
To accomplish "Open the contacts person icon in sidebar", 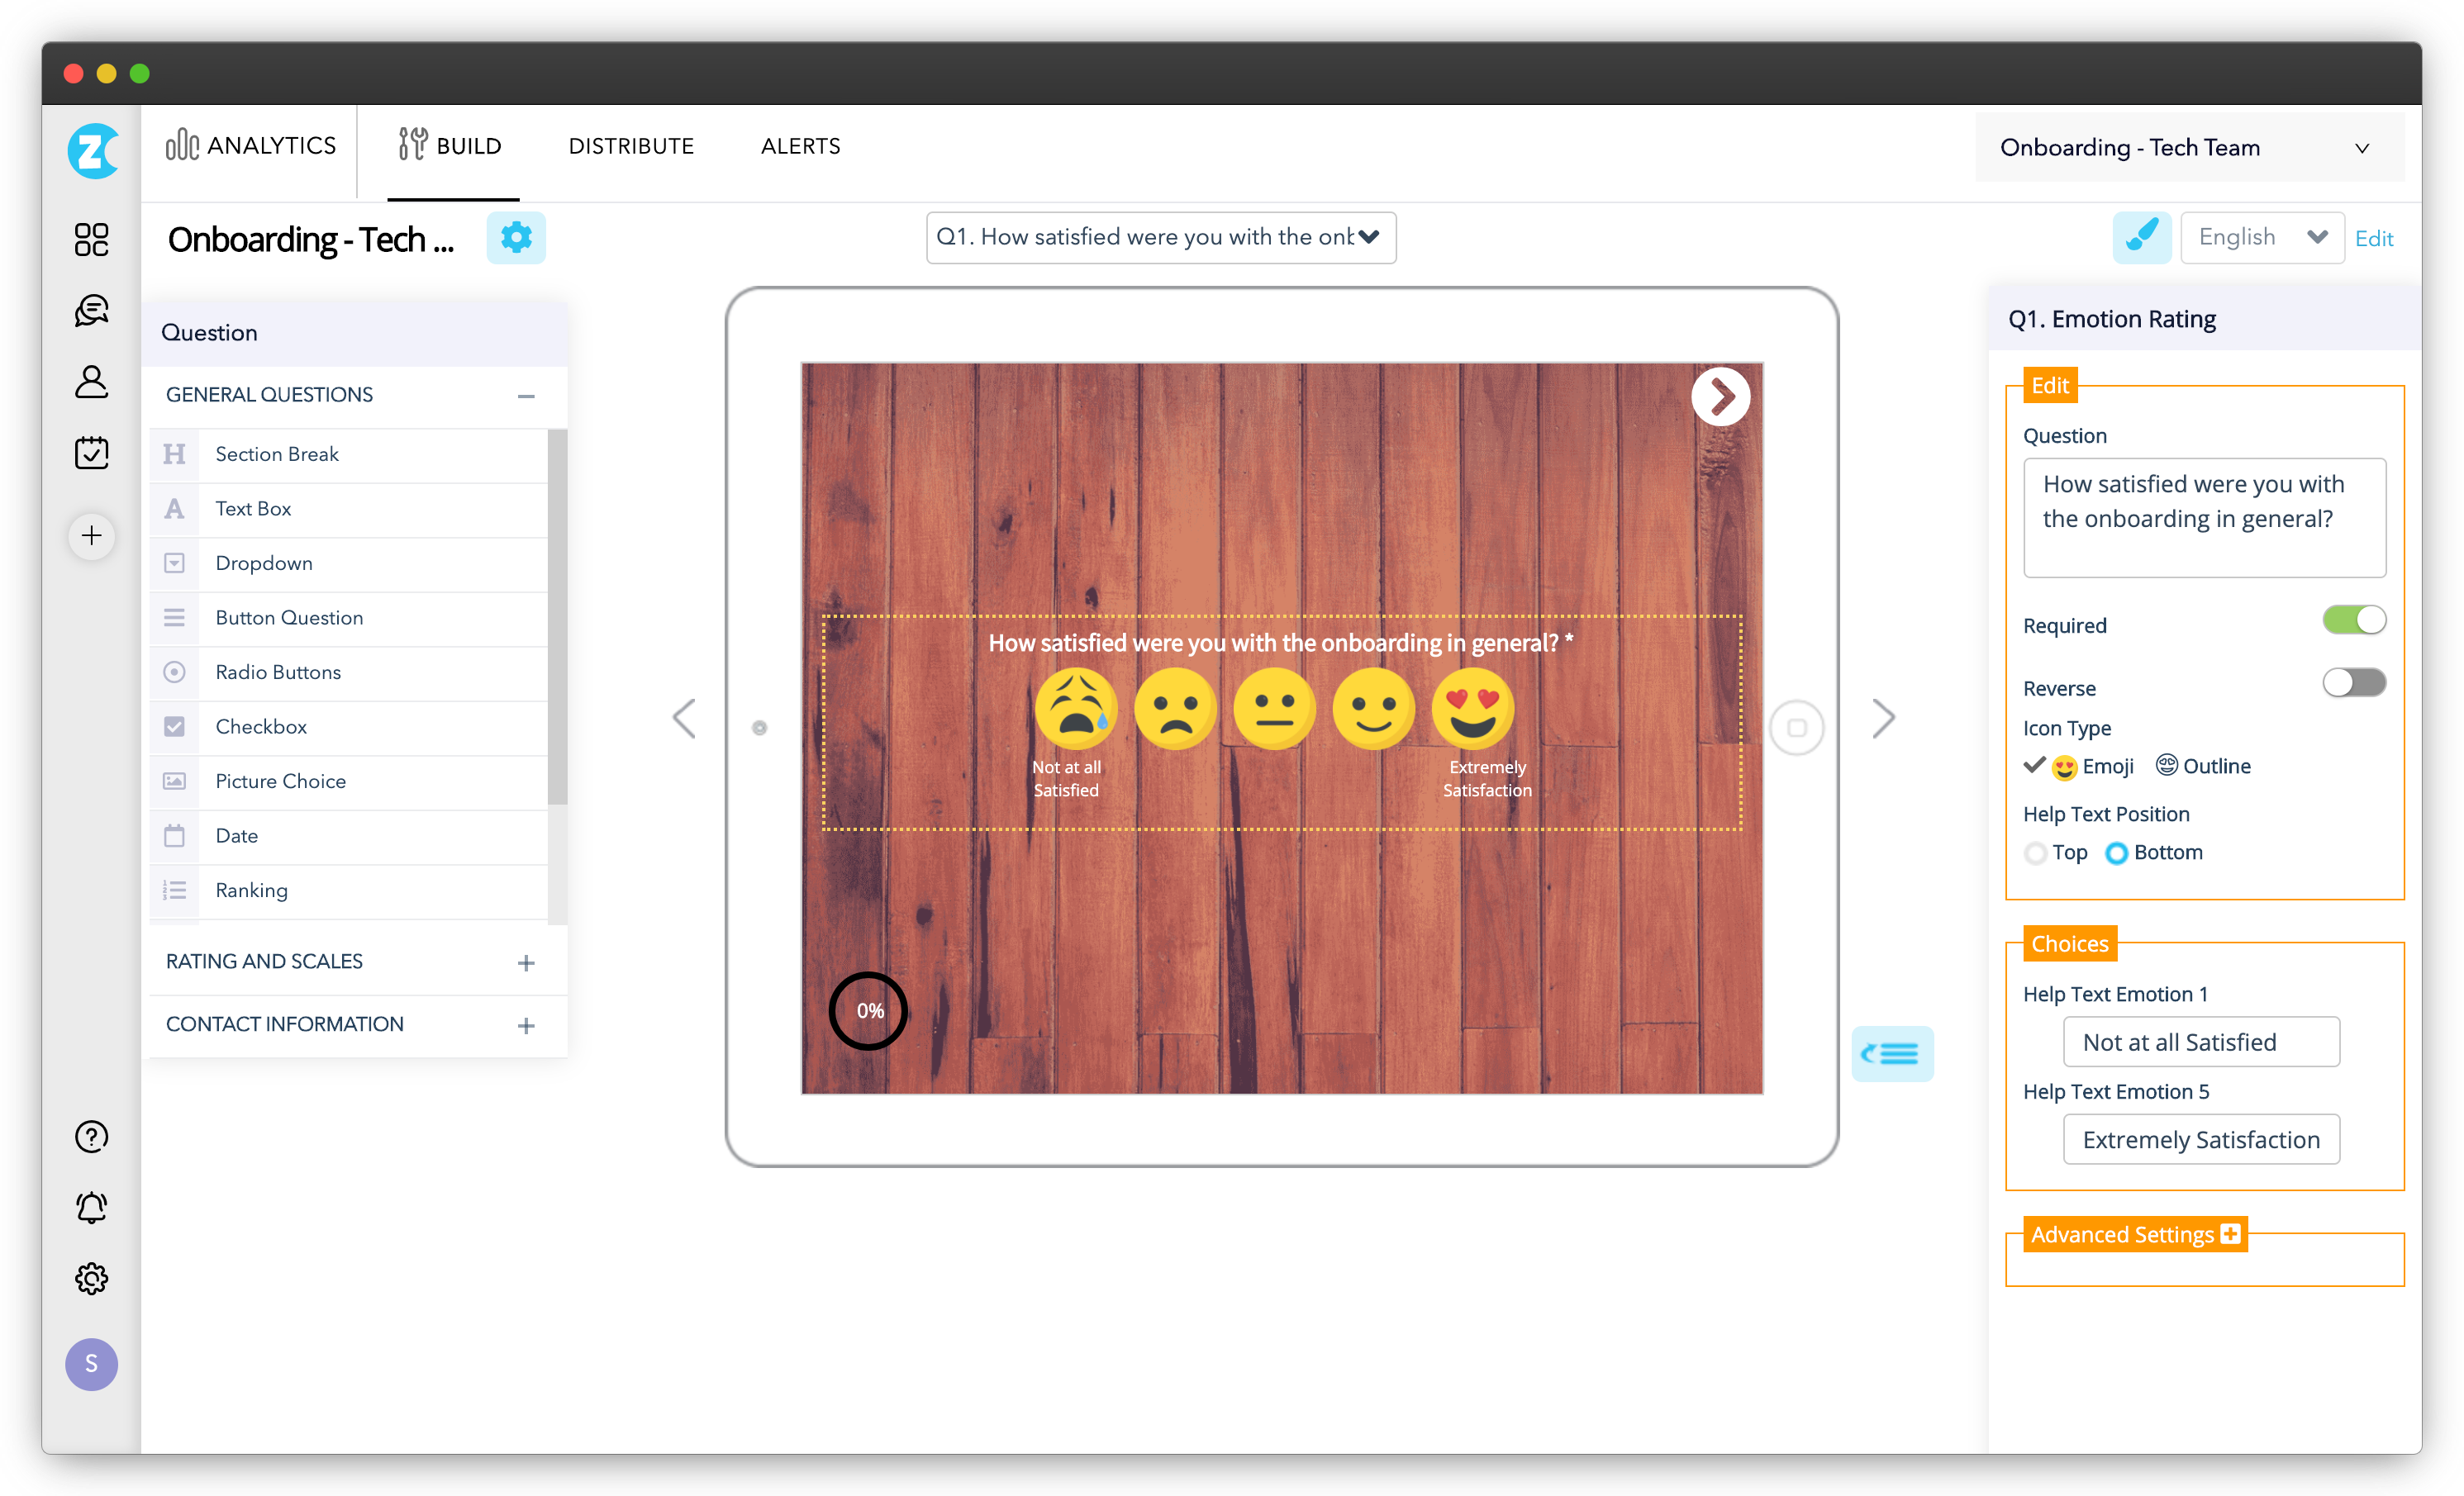I will [x=91, y=382].
